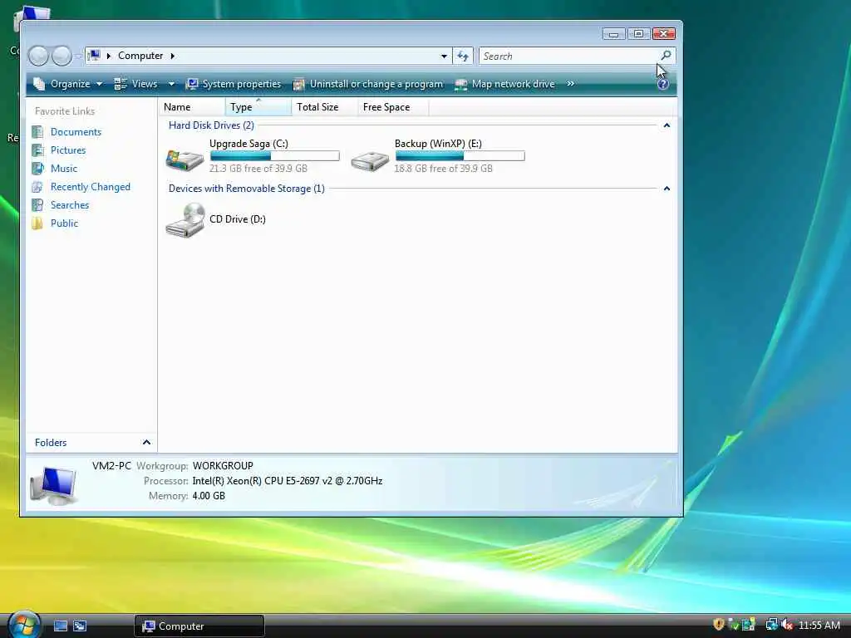Click the C: drive usage bar
This screenshot has width=851, height=638.
(x=274, y=156)
